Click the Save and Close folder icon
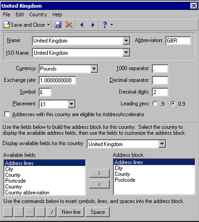The width and height of the screenshot is (199, 222). 6,25
